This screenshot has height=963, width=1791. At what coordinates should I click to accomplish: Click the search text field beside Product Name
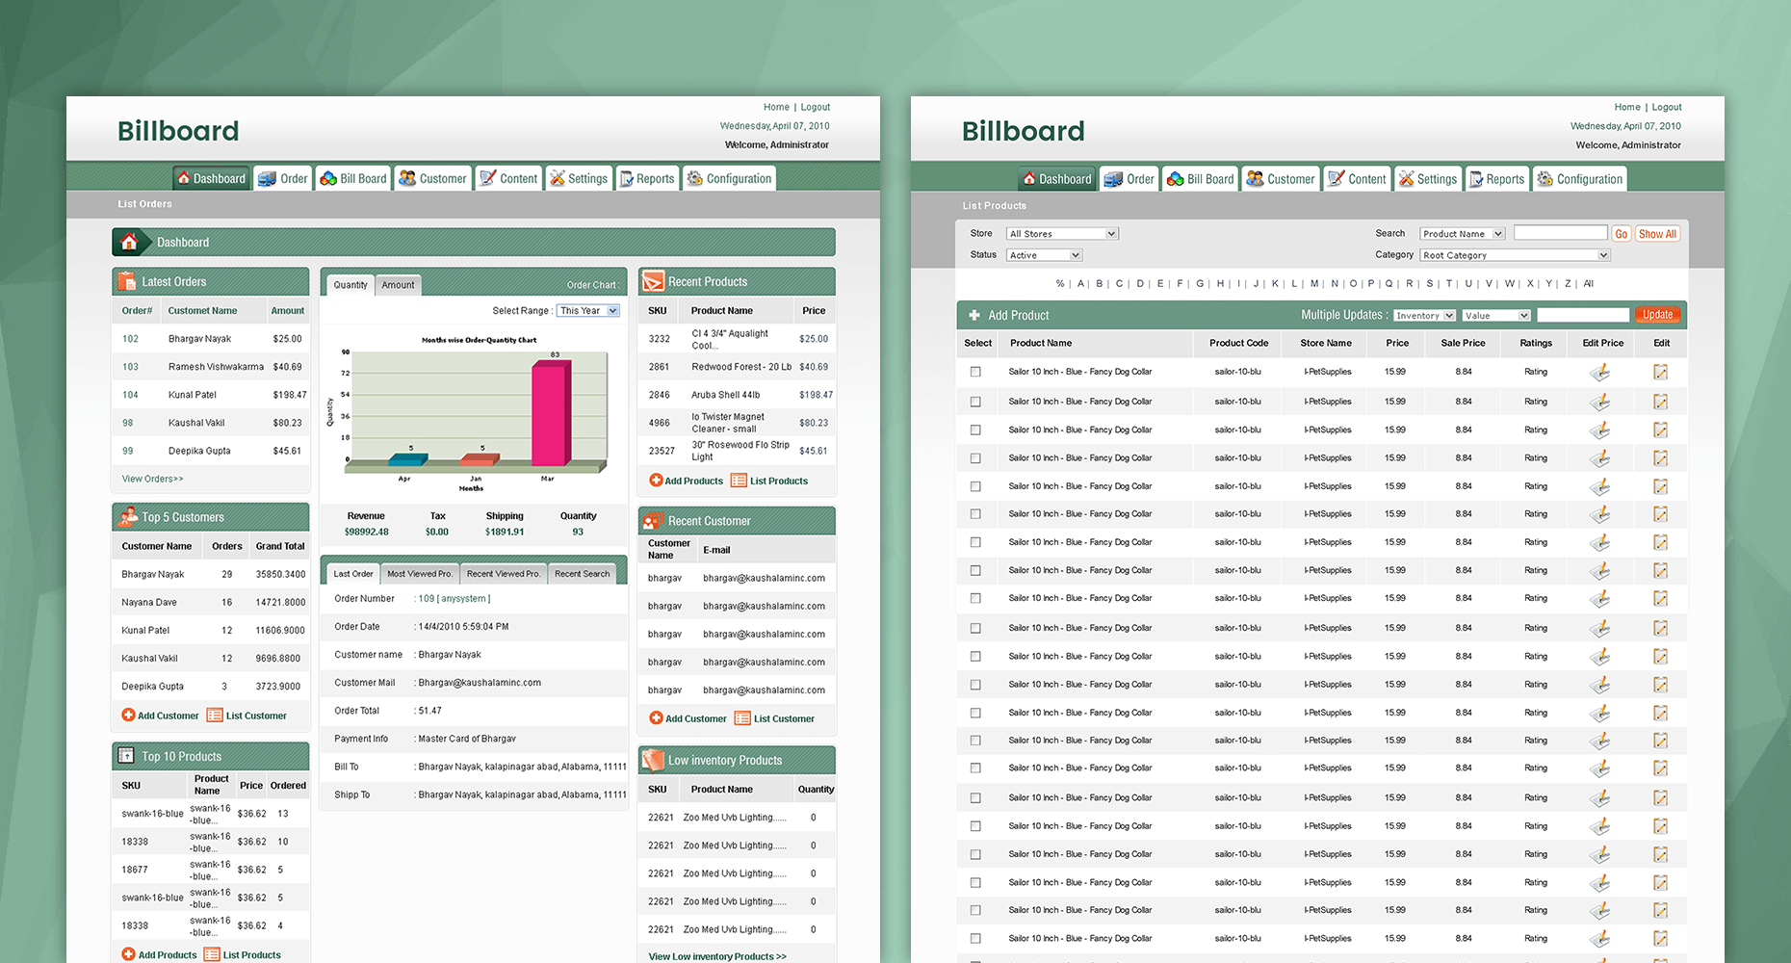(1560, 233)
